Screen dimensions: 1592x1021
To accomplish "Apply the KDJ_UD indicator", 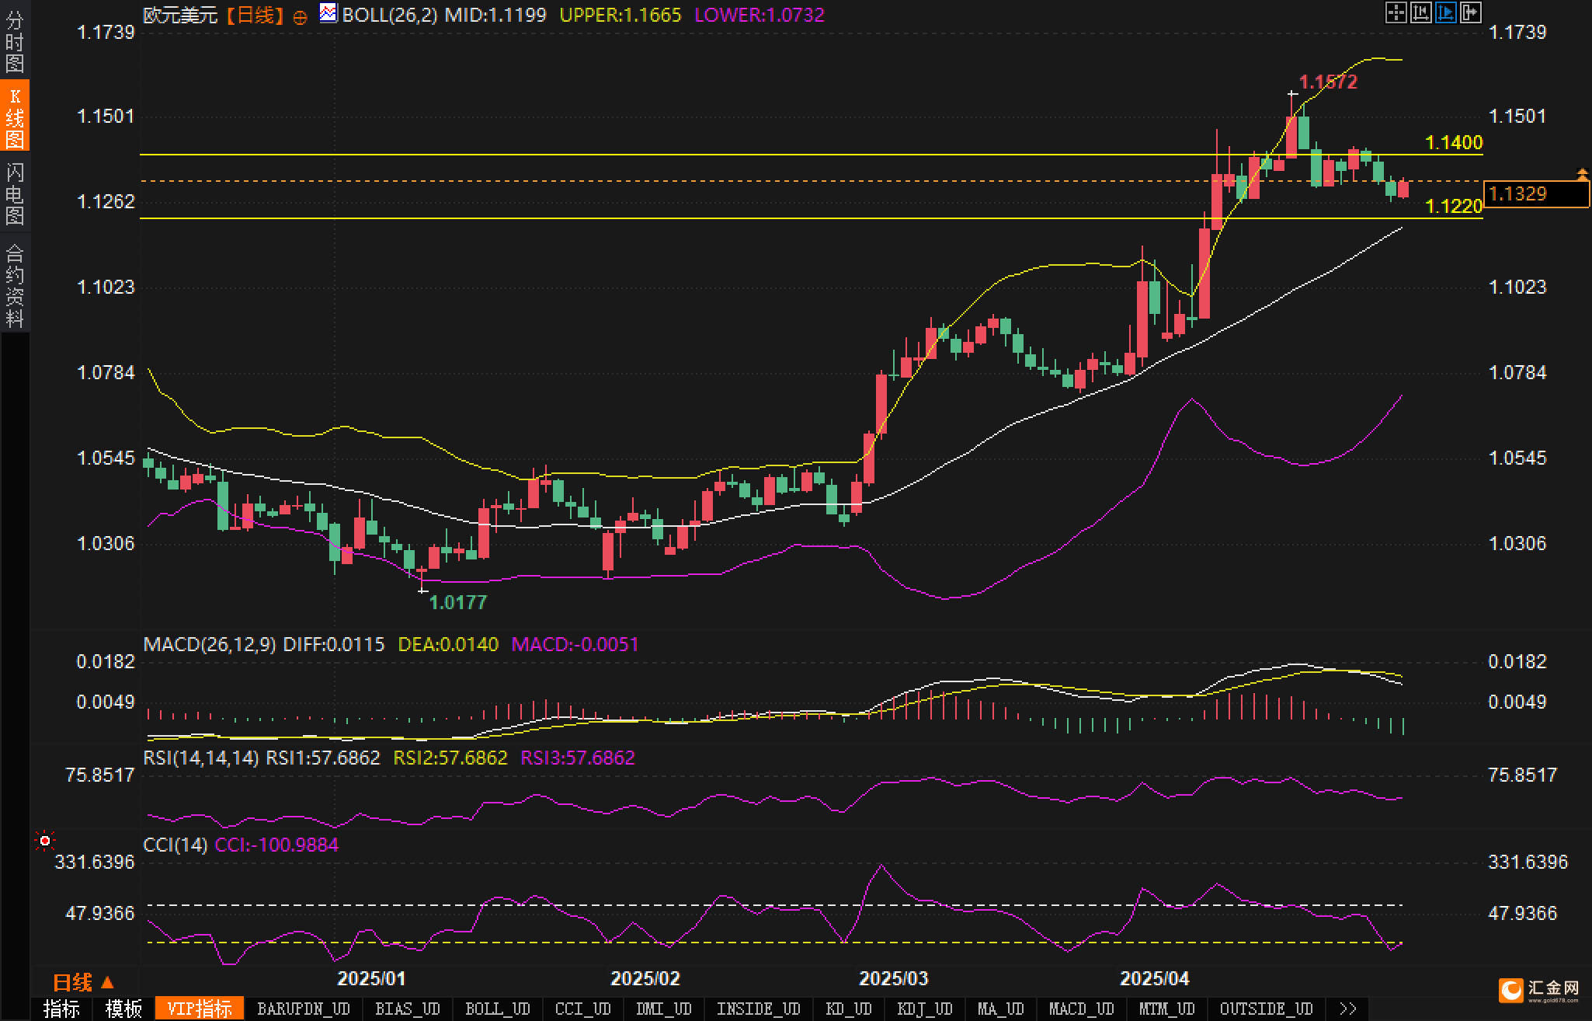I will tap(924, 1009).
